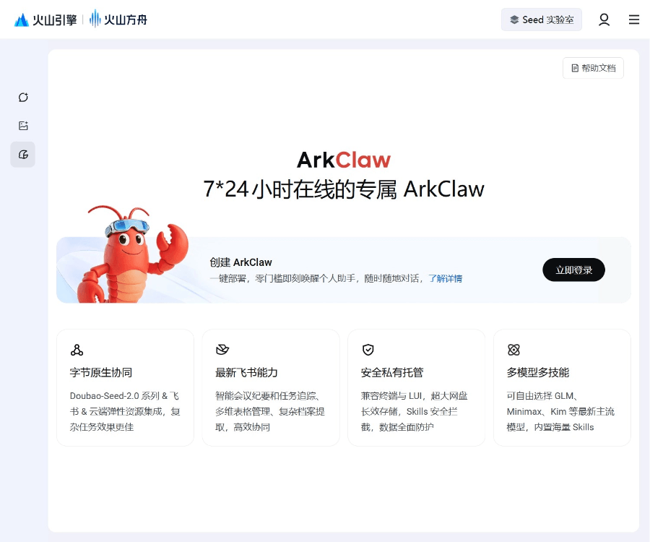This screenshot has height=542, width=650.
Task: Open the user account profile icon
Action: click(x=604, y=20)
